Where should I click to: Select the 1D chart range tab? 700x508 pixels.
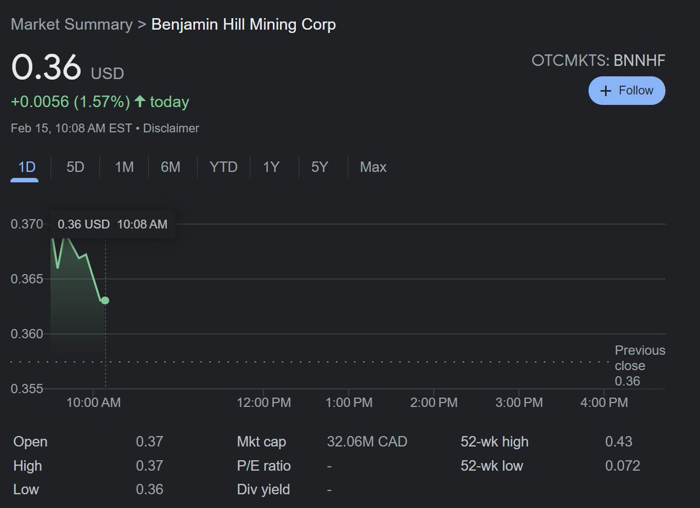27,167
